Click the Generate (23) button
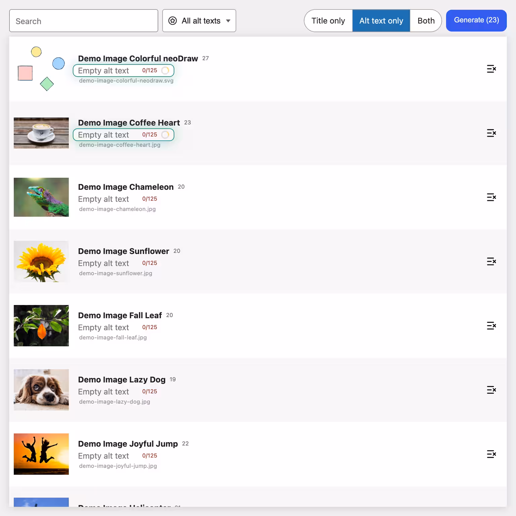This screenshot has height=516, width=516. [x=476, y=20]
